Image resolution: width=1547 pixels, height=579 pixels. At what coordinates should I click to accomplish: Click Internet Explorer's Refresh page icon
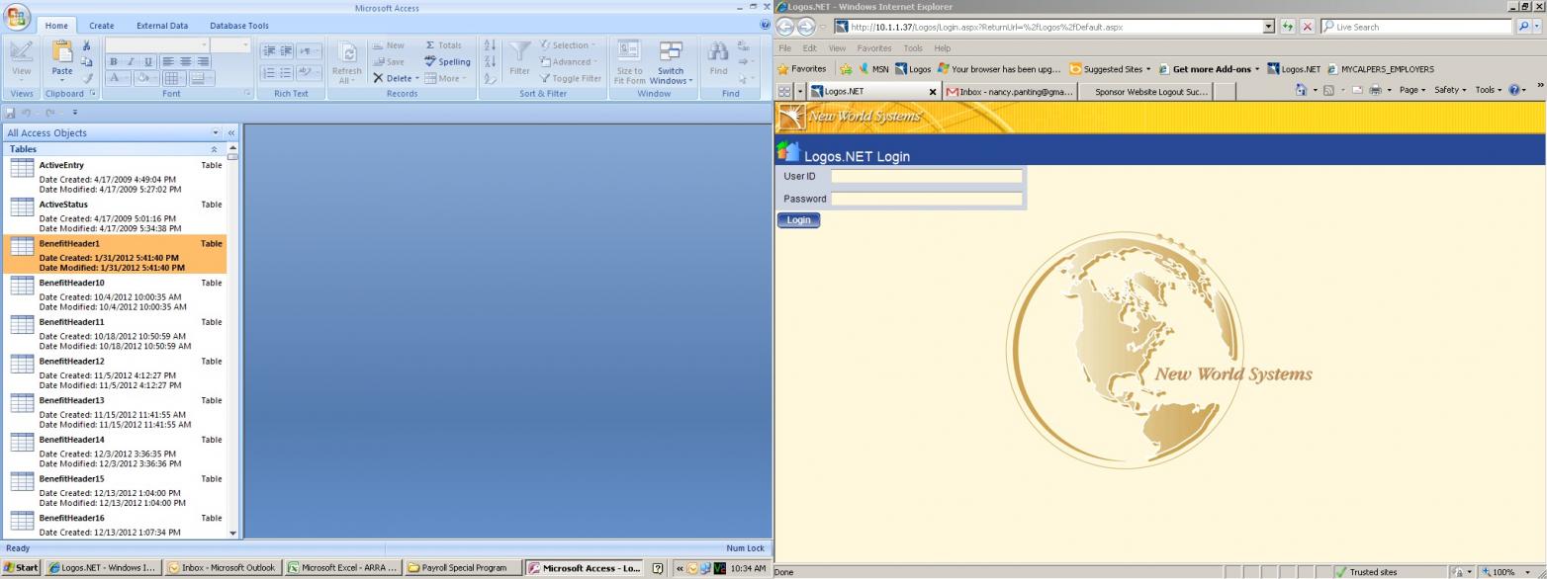(x=1288, y=27)
